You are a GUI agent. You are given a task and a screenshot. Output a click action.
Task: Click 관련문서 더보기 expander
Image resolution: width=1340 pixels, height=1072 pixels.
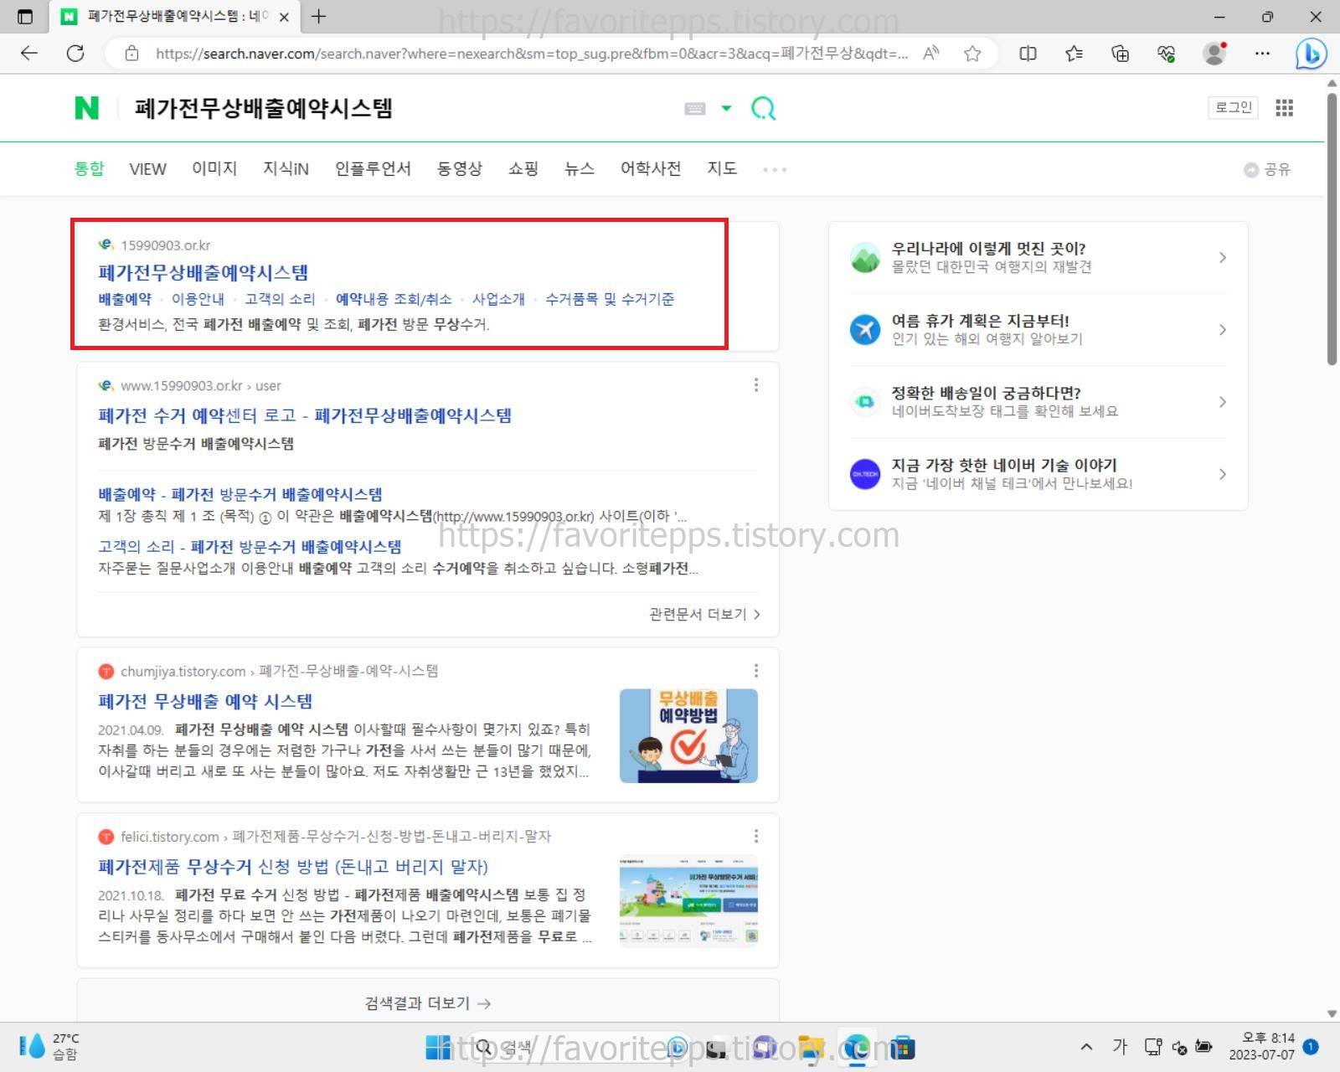704,614
